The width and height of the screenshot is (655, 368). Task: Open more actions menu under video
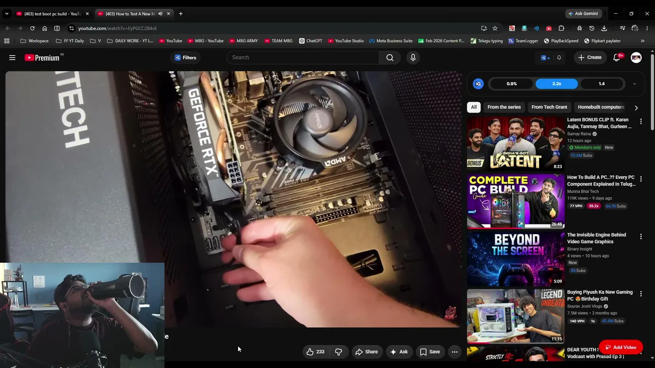click(454, 352)
